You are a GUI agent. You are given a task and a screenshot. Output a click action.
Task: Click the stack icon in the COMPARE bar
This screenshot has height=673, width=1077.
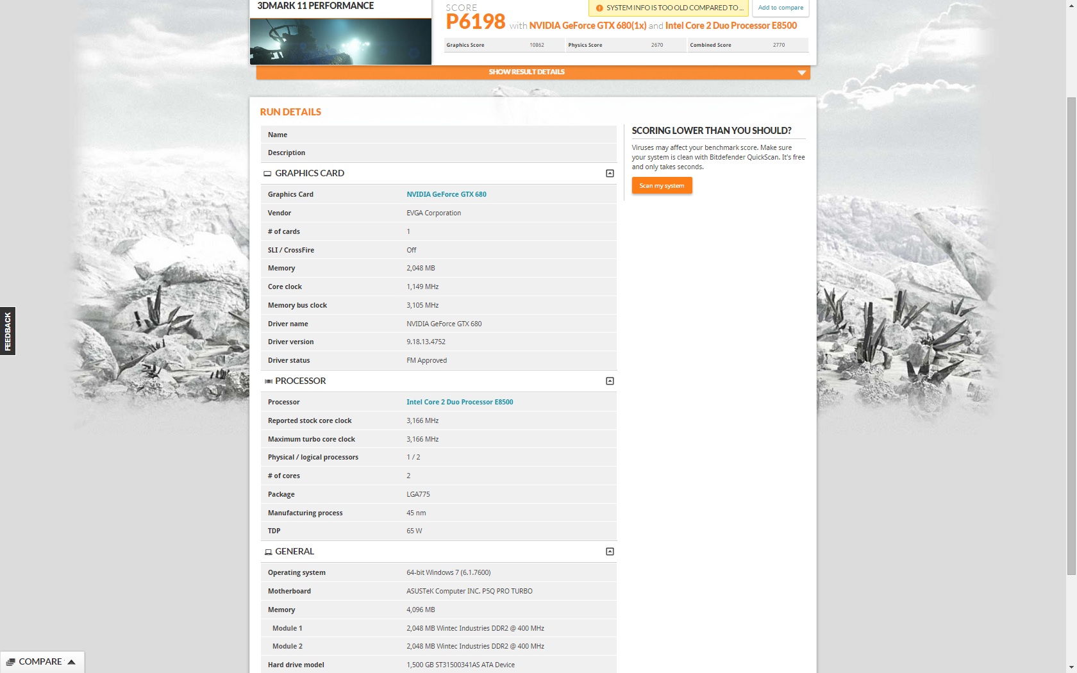tap(10, 662)
